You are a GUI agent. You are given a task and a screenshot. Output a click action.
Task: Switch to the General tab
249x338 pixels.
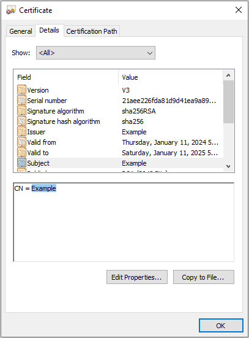tap(21, 31)
